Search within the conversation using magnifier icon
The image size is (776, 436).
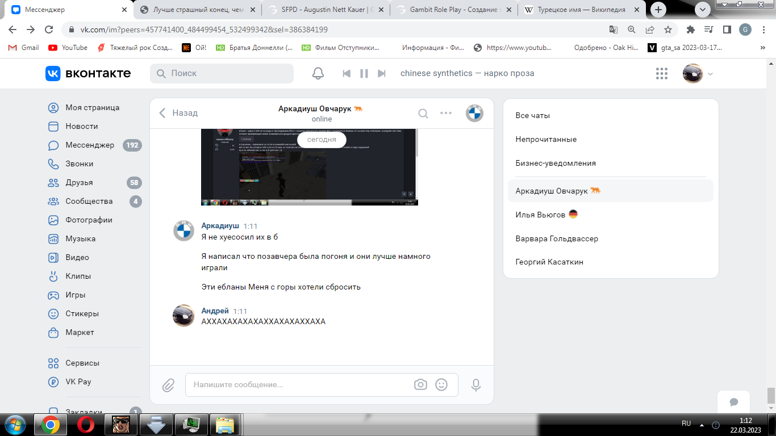point(423,113)
